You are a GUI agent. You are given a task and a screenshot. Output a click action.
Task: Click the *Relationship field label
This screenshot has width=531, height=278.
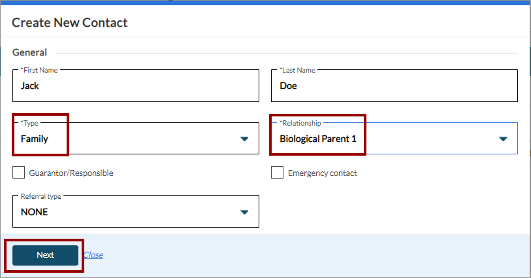[x=300, y=123]
